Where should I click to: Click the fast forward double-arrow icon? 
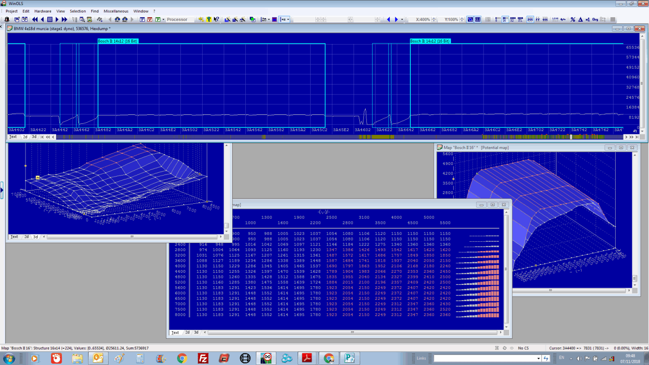[x=64, y=19]
